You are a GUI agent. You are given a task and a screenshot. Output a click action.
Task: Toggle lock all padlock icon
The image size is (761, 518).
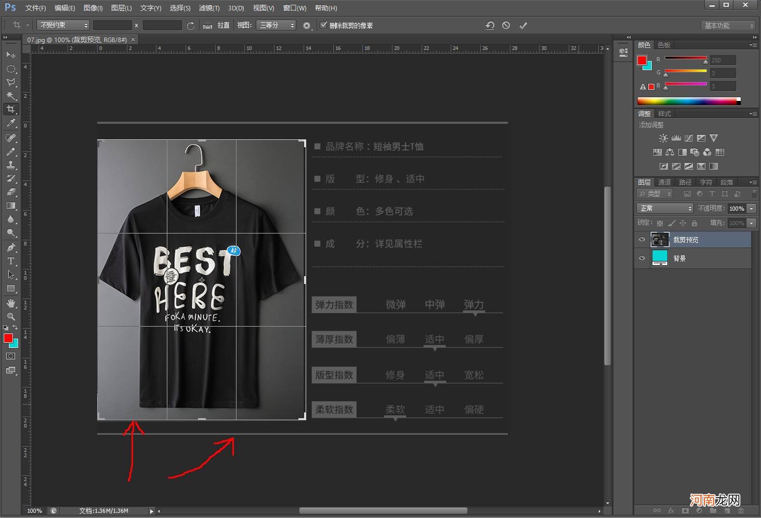click(694, 223)
